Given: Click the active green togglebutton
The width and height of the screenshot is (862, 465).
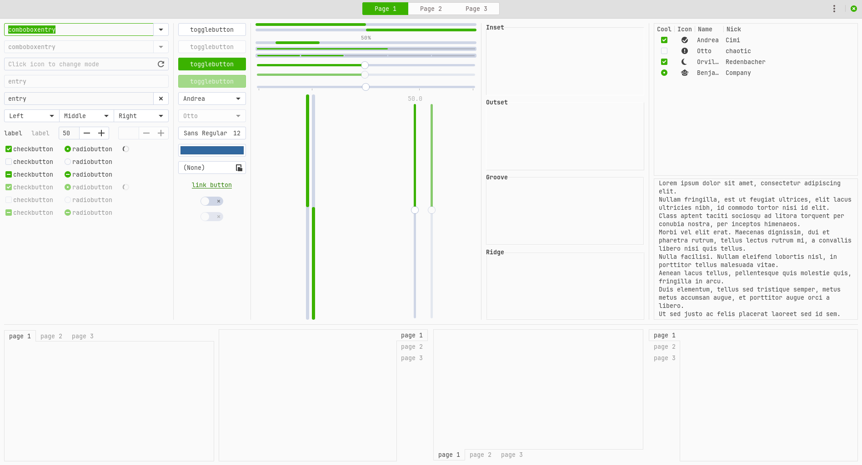Looking at the screenshot, I should point(212,64).
